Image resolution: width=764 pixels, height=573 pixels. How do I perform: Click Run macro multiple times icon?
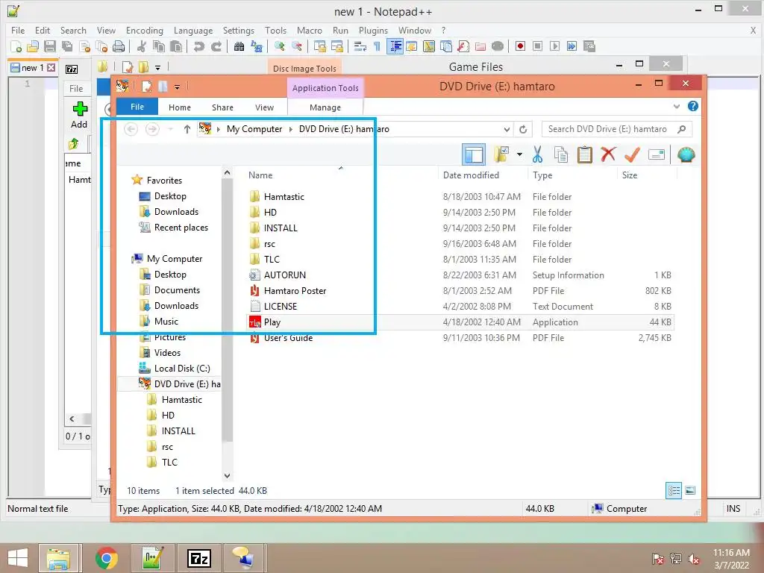tap(572, 46)
